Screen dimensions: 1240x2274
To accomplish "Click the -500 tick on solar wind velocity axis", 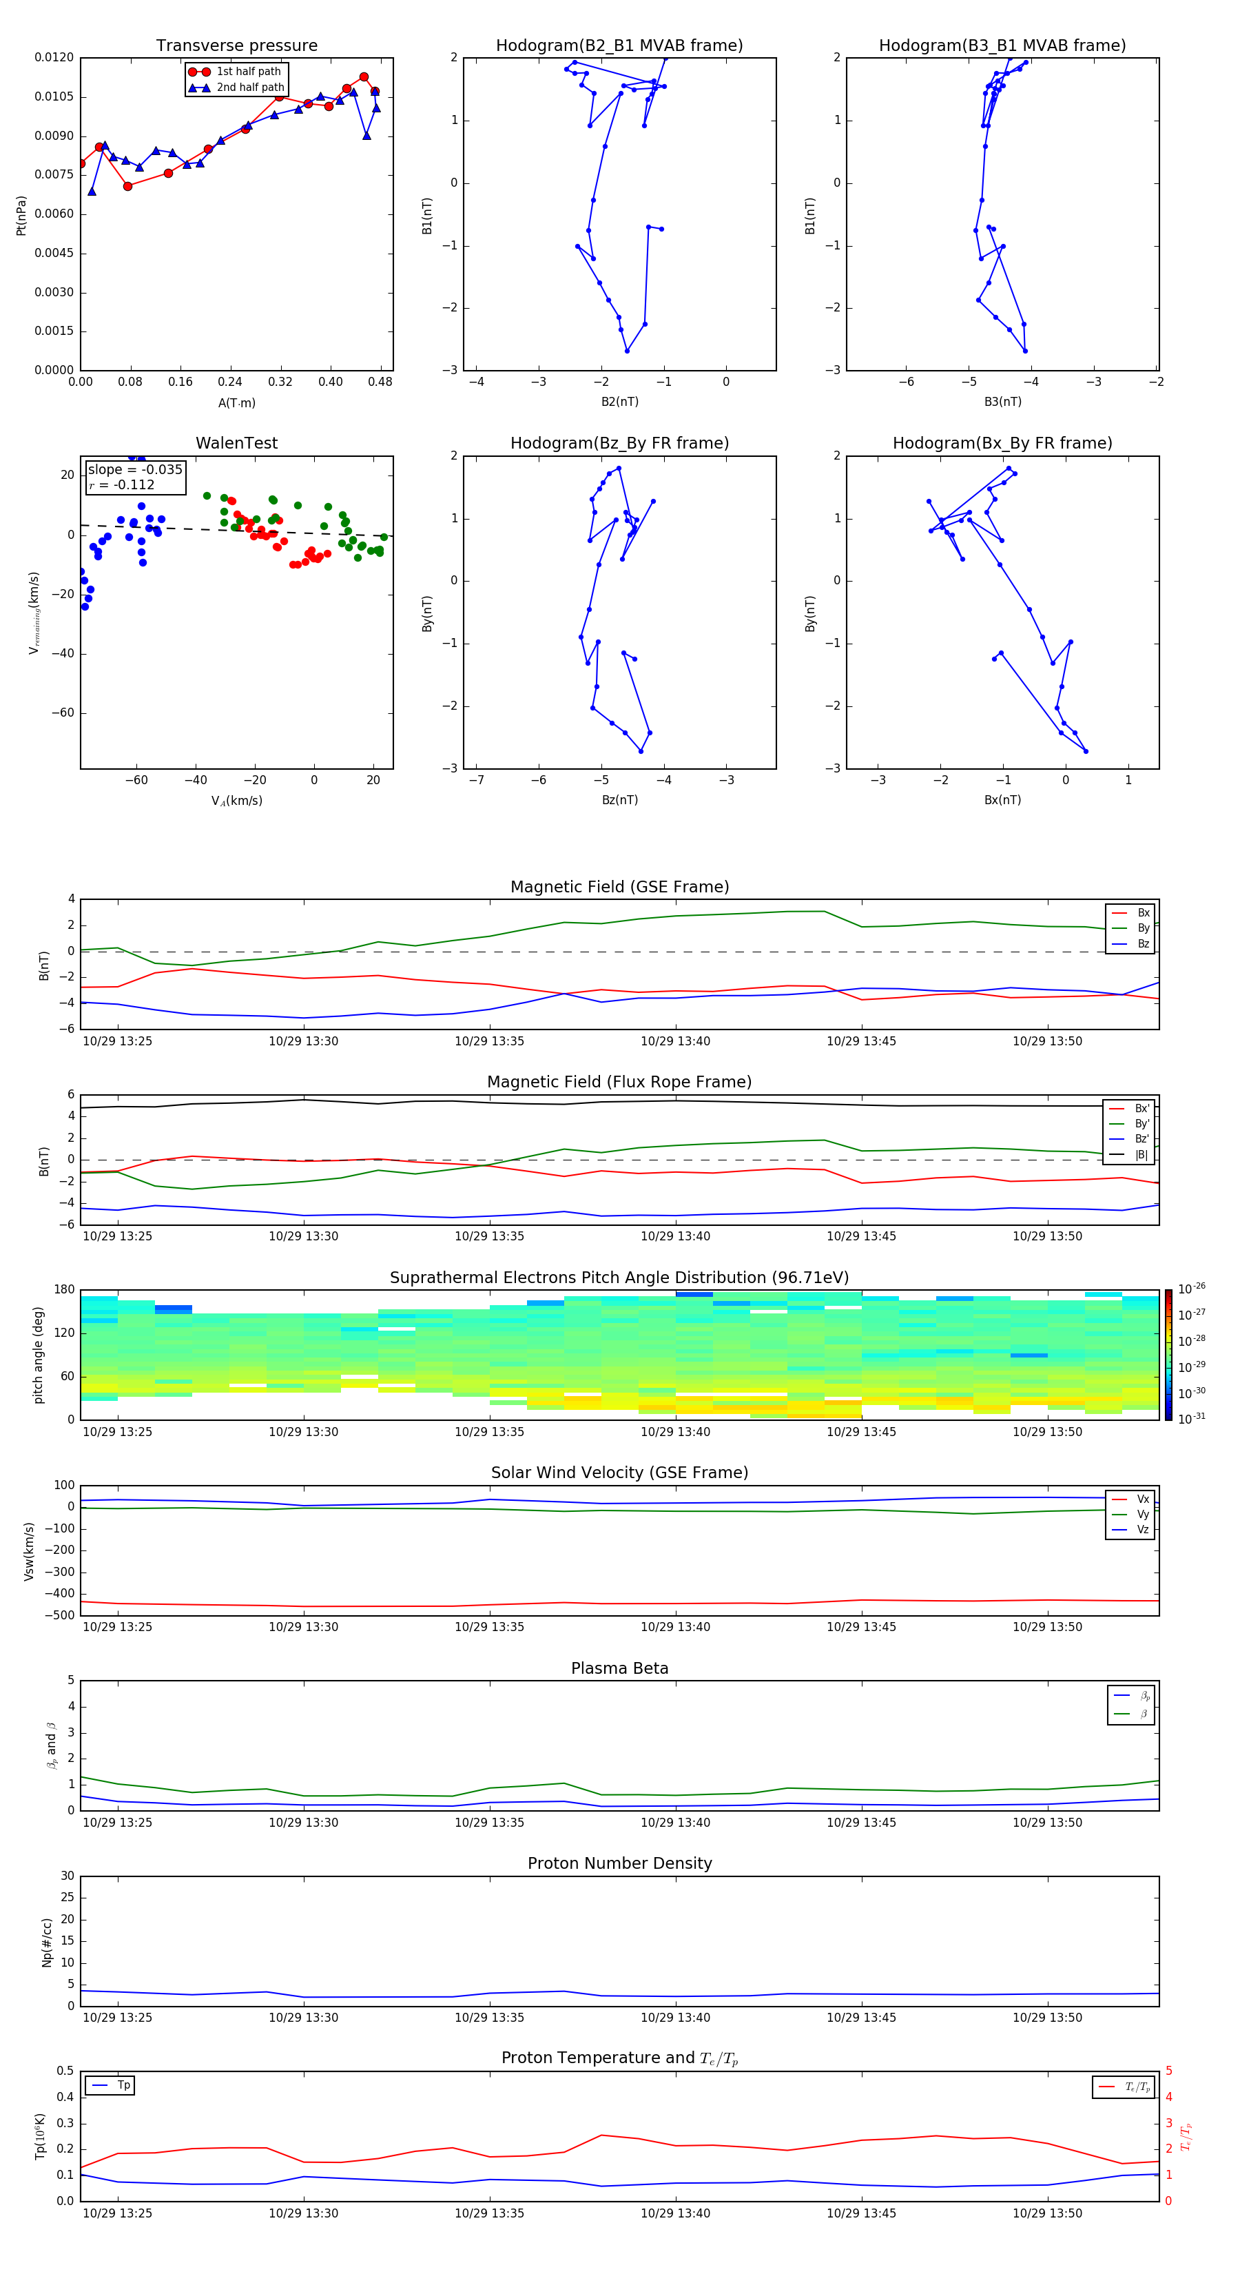I will coord(59,1615).
